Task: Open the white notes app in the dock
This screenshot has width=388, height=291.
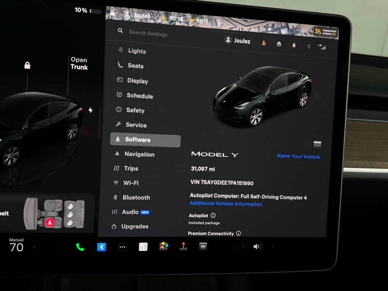Action: (143, 247)
